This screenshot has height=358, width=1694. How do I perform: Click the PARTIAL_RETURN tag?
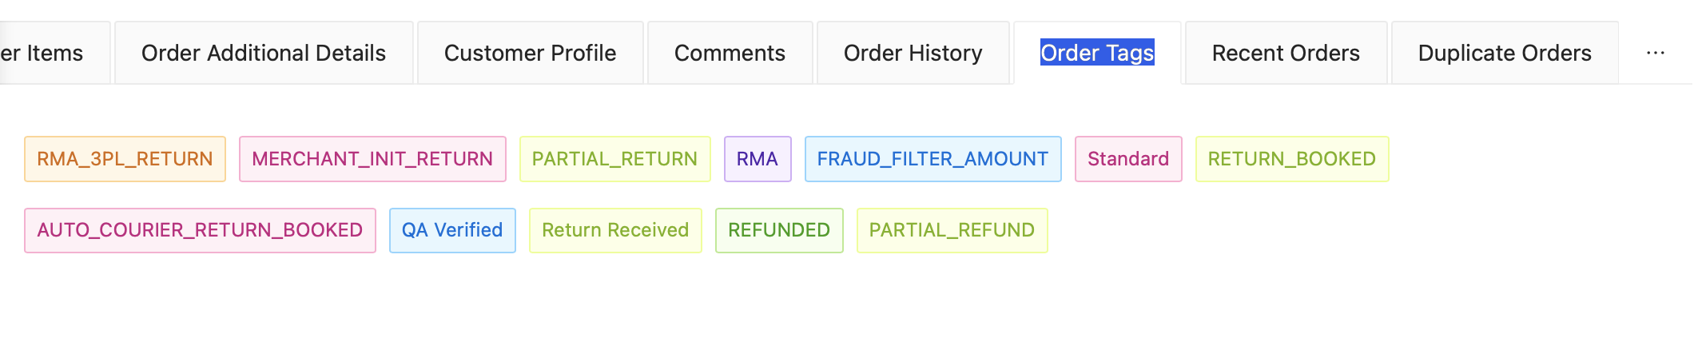click(615, 159)
